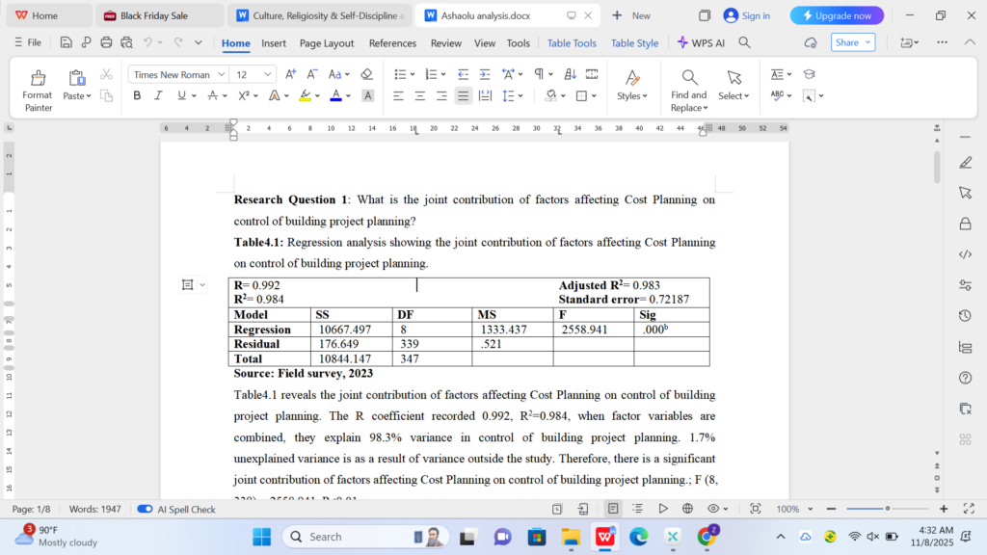Open the help question mark sidebar icon
987x555 pixels.
[x=965, y=378]
